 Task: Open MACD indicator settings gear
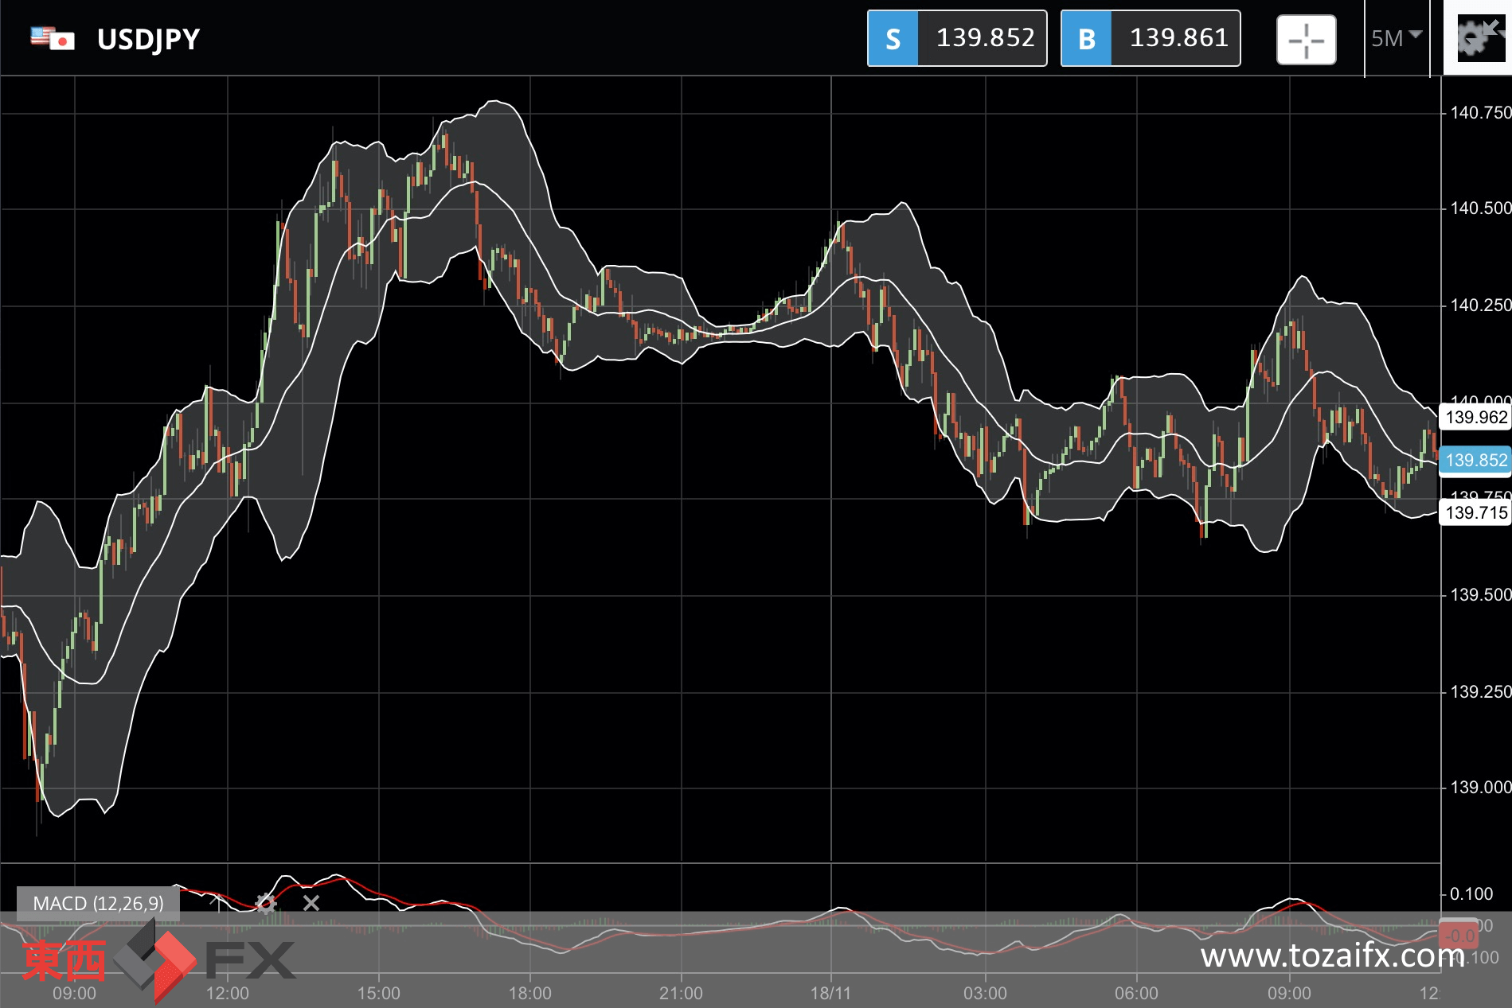tap(266, 903)
